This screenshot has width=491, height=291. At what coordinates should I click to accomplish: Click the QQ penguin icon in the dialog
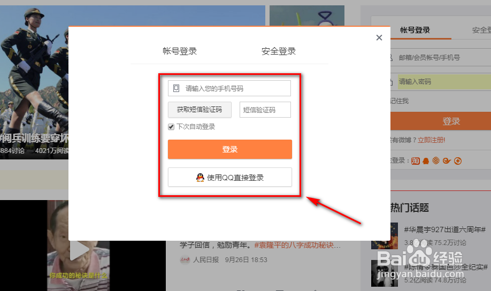pyautogui.click(x=200, y=177)
